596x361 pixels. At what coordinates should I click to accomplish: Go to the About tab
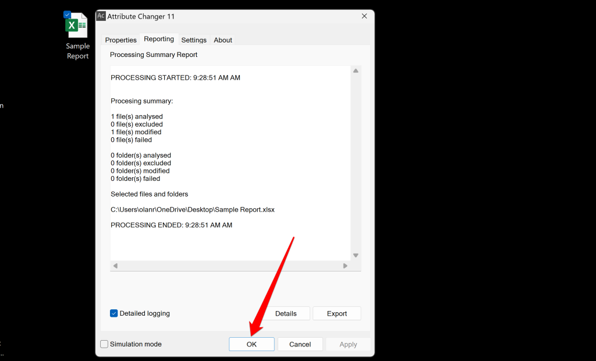coord(223,40)
